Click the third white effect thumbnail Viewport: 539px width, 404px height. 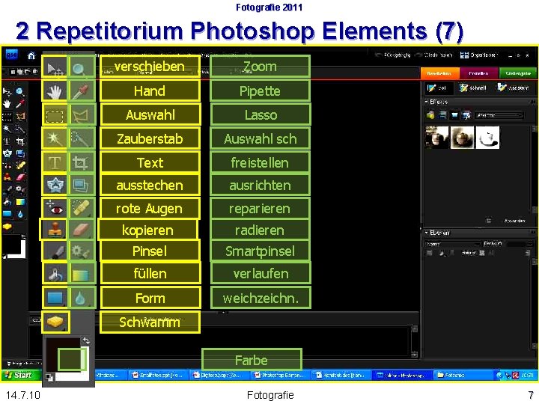pyautogui.click(x=487, y=138)
